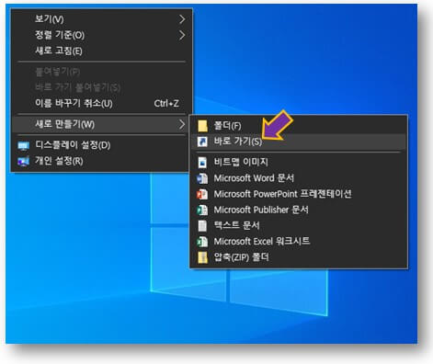Viewport: 433px width, 364px height.
Task: Select Microsoft PowerPoint 프레젠테이션 entry
Action: click(299, 194)
